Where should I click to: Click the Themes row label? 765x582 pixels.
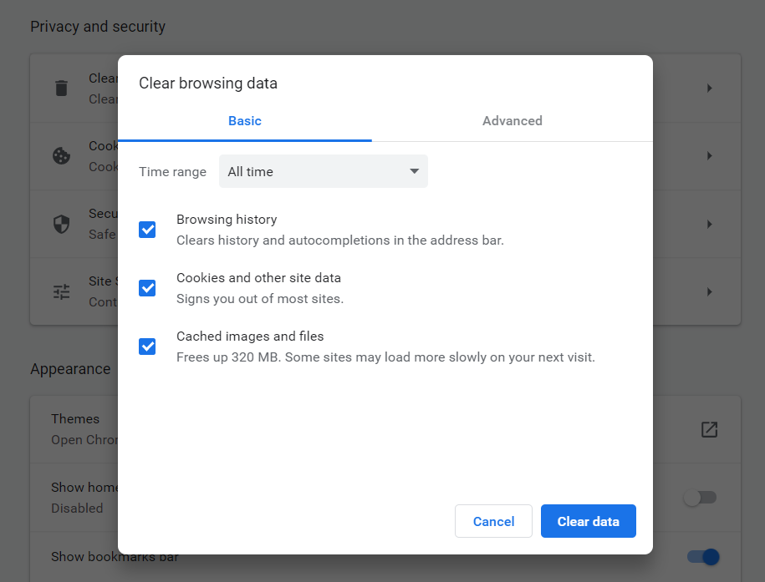pyautogui.click(x=75, y=419)
